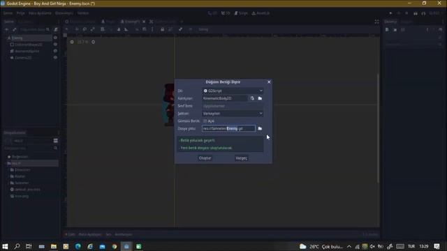Open the Hata Ayıklama menu
The image size is (447, 251).
point(40,13)
